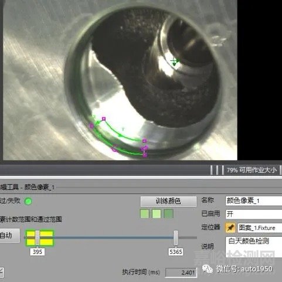Viewport: 282px width, 282px height.
Task: Open the 定位器 field 图案_1.Fixture
Action: click(x=260, y=227)
